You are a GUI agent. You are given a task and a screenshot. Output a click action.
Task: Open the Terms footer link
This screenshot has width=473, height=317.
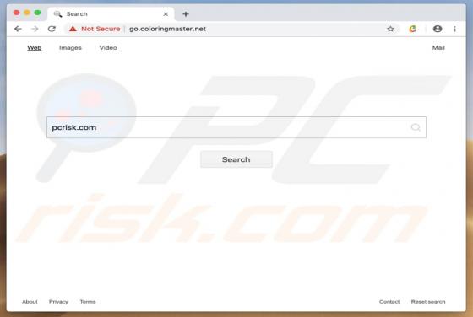pos(88,301)
